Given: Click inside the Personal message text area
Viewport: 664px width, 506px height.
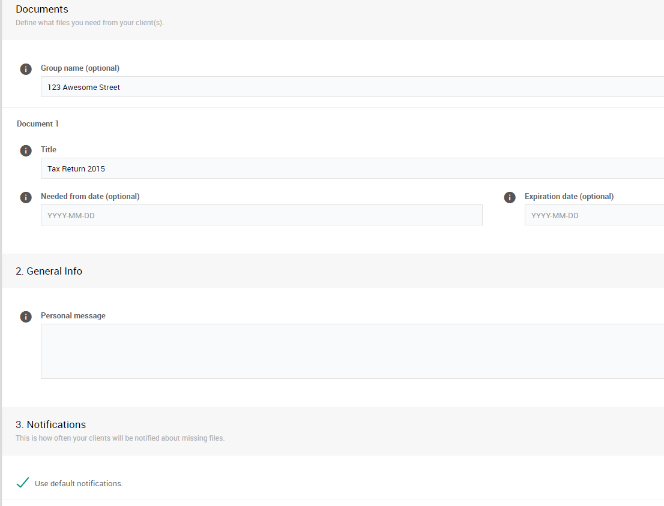Looking at the screenshot, I should pos(352,351).
